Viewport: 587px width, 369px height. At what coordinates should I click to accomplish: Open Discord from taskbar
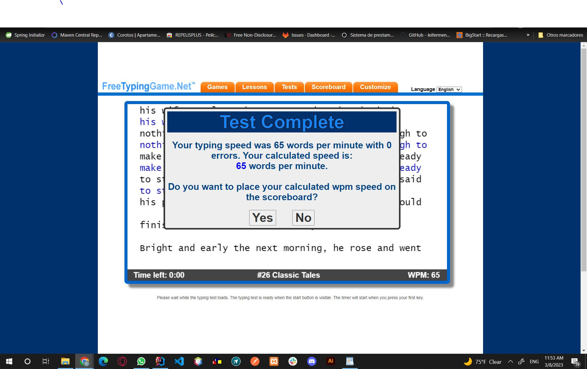(312, 361)
